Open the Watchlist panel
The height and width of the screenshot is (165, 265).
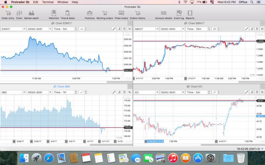click(54, 15)
